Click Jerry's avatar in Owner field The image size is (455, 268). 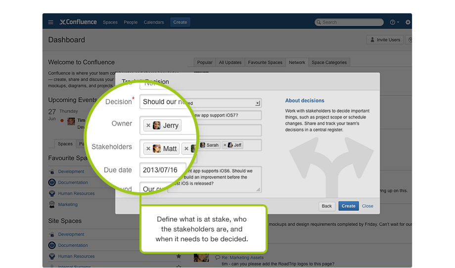pyautogui.click(x=157, y=125)
